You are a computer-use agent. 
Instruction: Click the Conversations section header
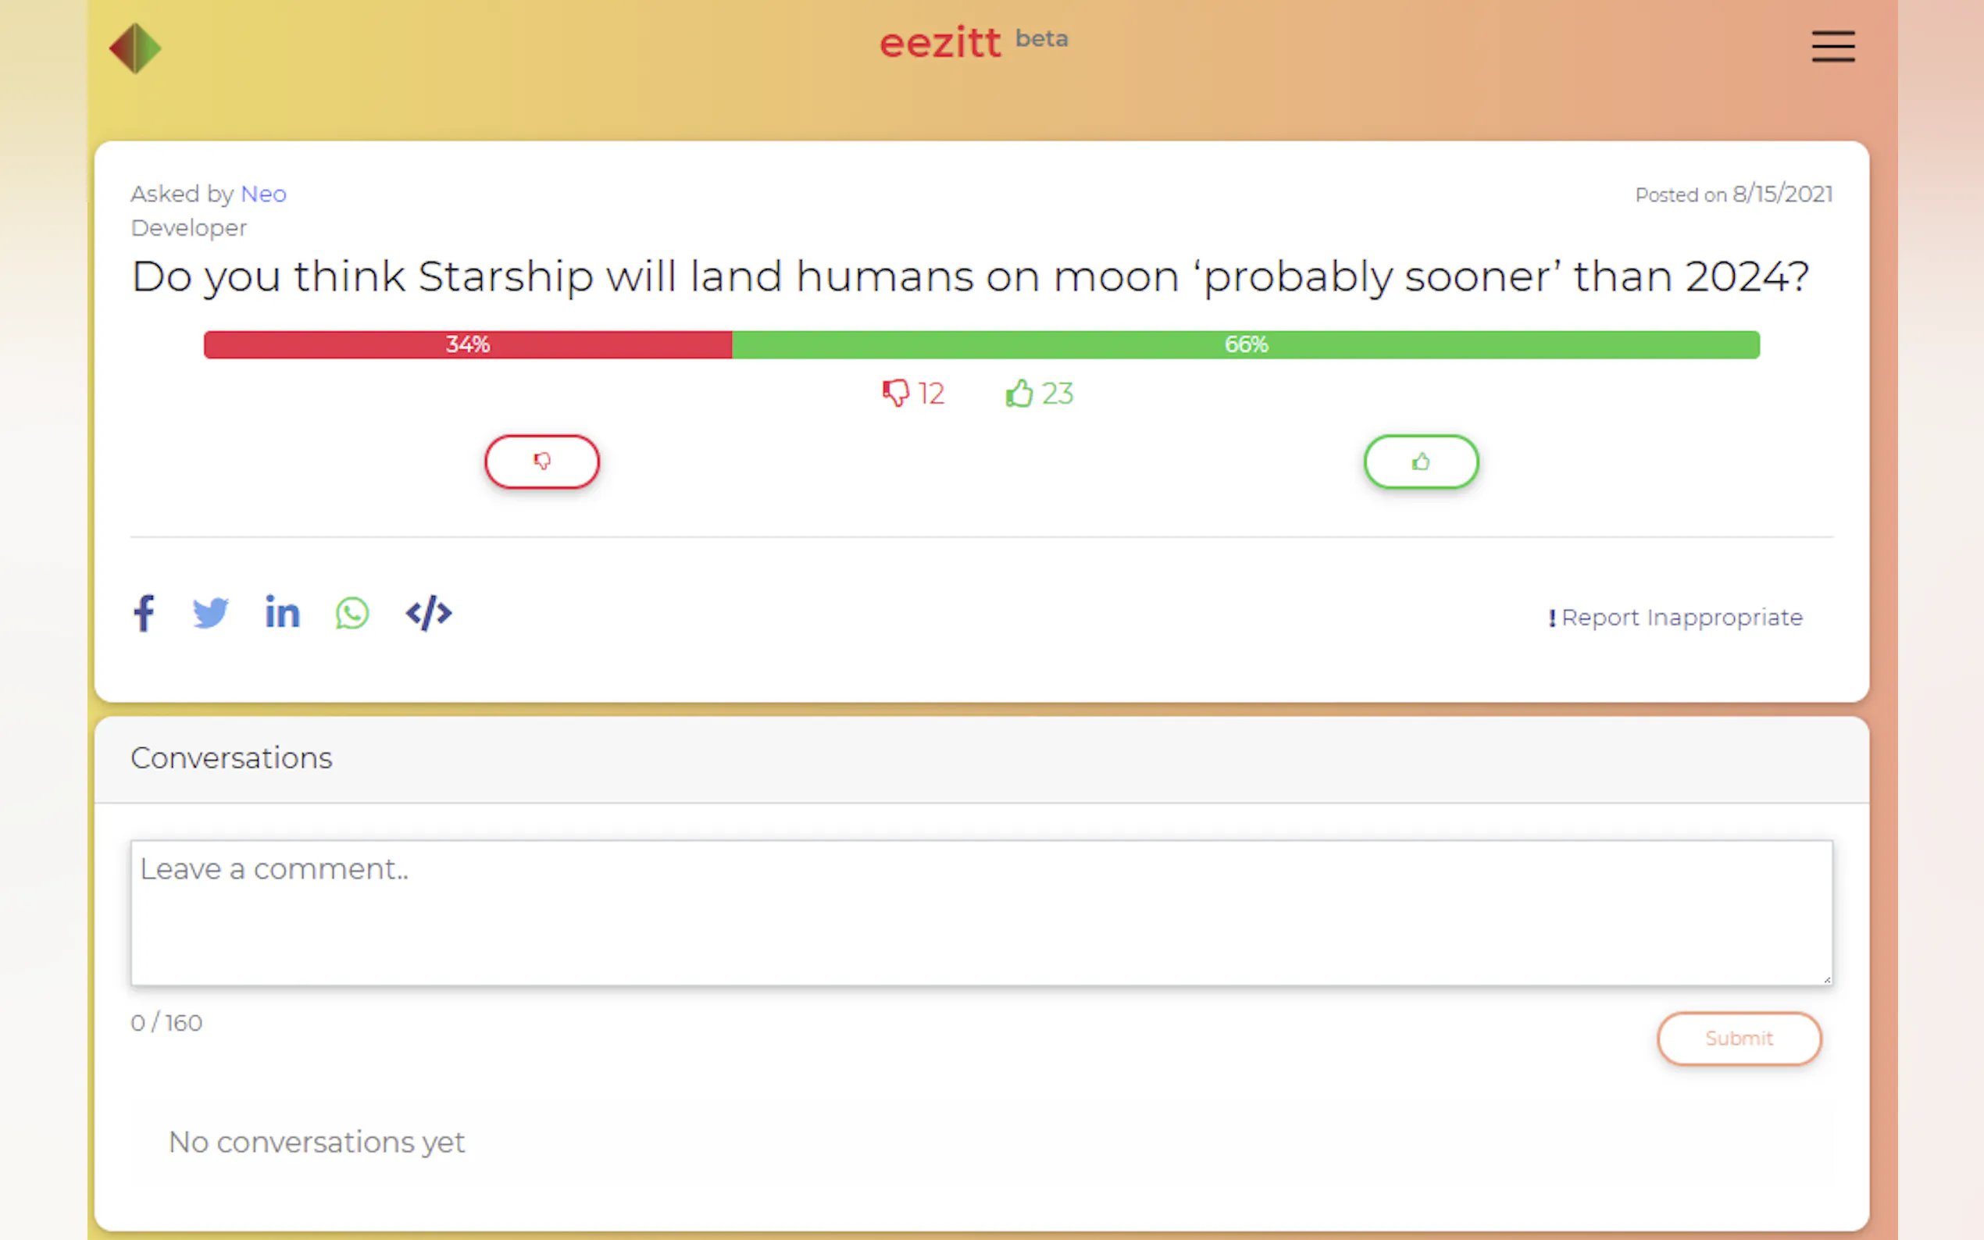click(x=231, y=758)
